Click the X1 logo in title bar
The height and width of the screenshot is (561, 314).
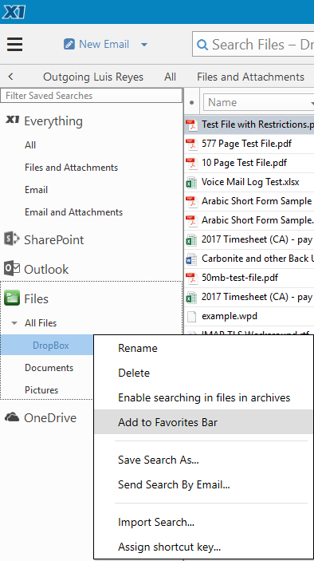(x=14, y=12)
